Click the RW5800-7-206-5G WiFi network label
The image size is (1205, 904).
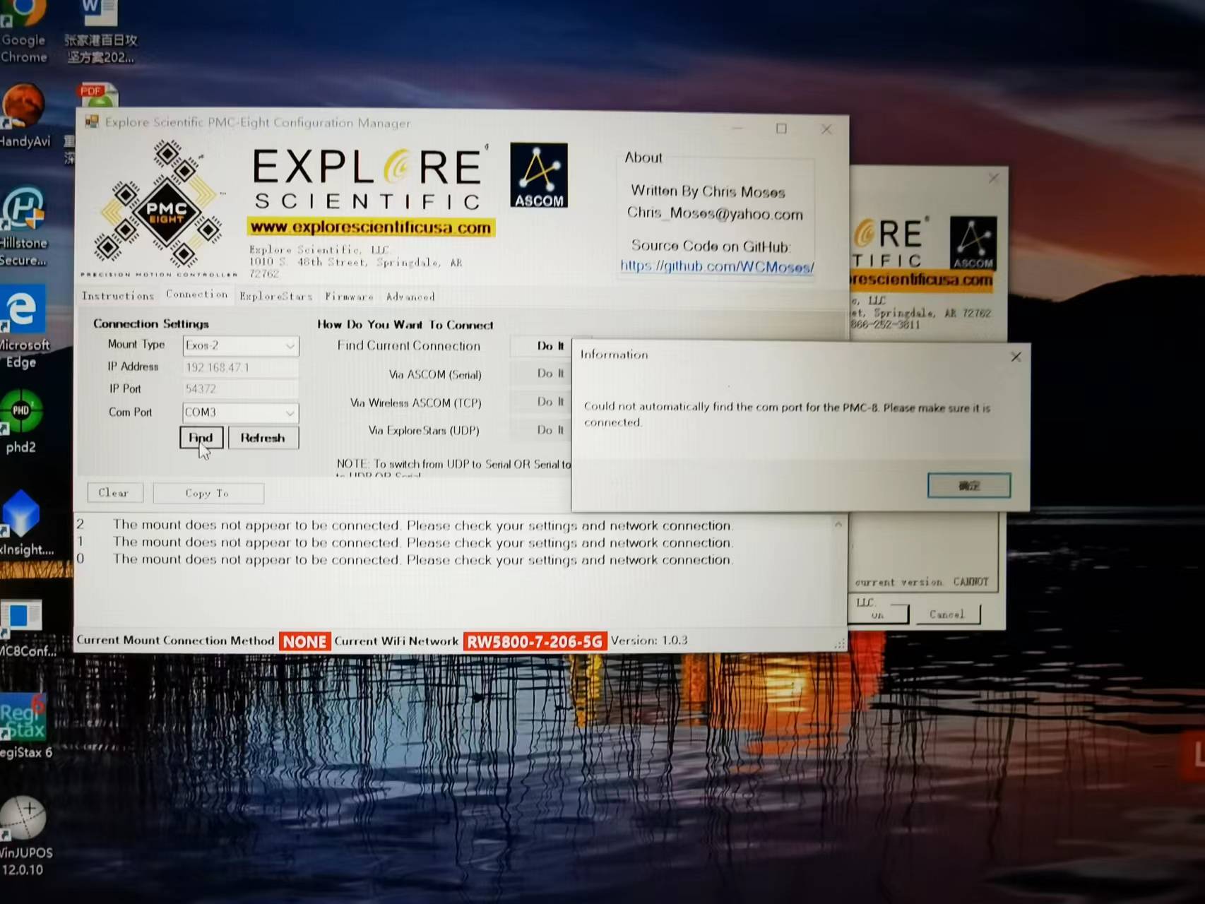coord(535,641)
